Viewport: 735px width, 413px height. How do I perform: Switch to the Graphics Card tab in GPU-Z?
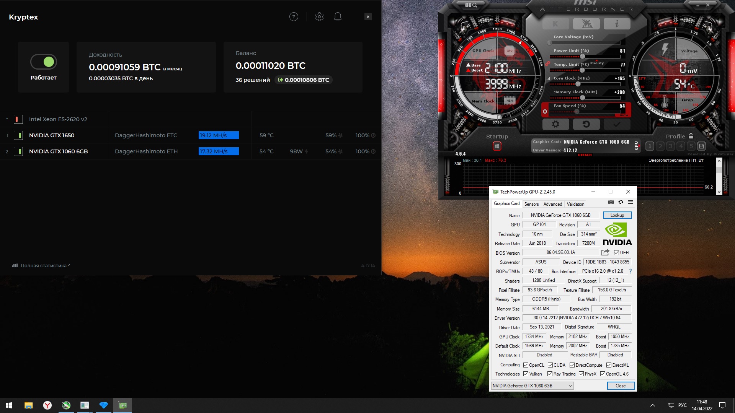[506, 203]
